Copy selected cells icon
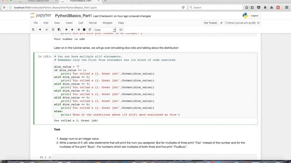 click(x=53, y=29)
